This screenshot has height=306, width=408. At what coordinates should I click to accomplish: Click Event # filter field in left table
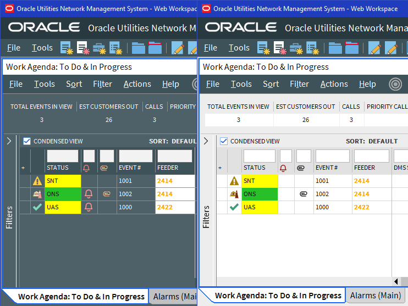click(x=136, y=156)
